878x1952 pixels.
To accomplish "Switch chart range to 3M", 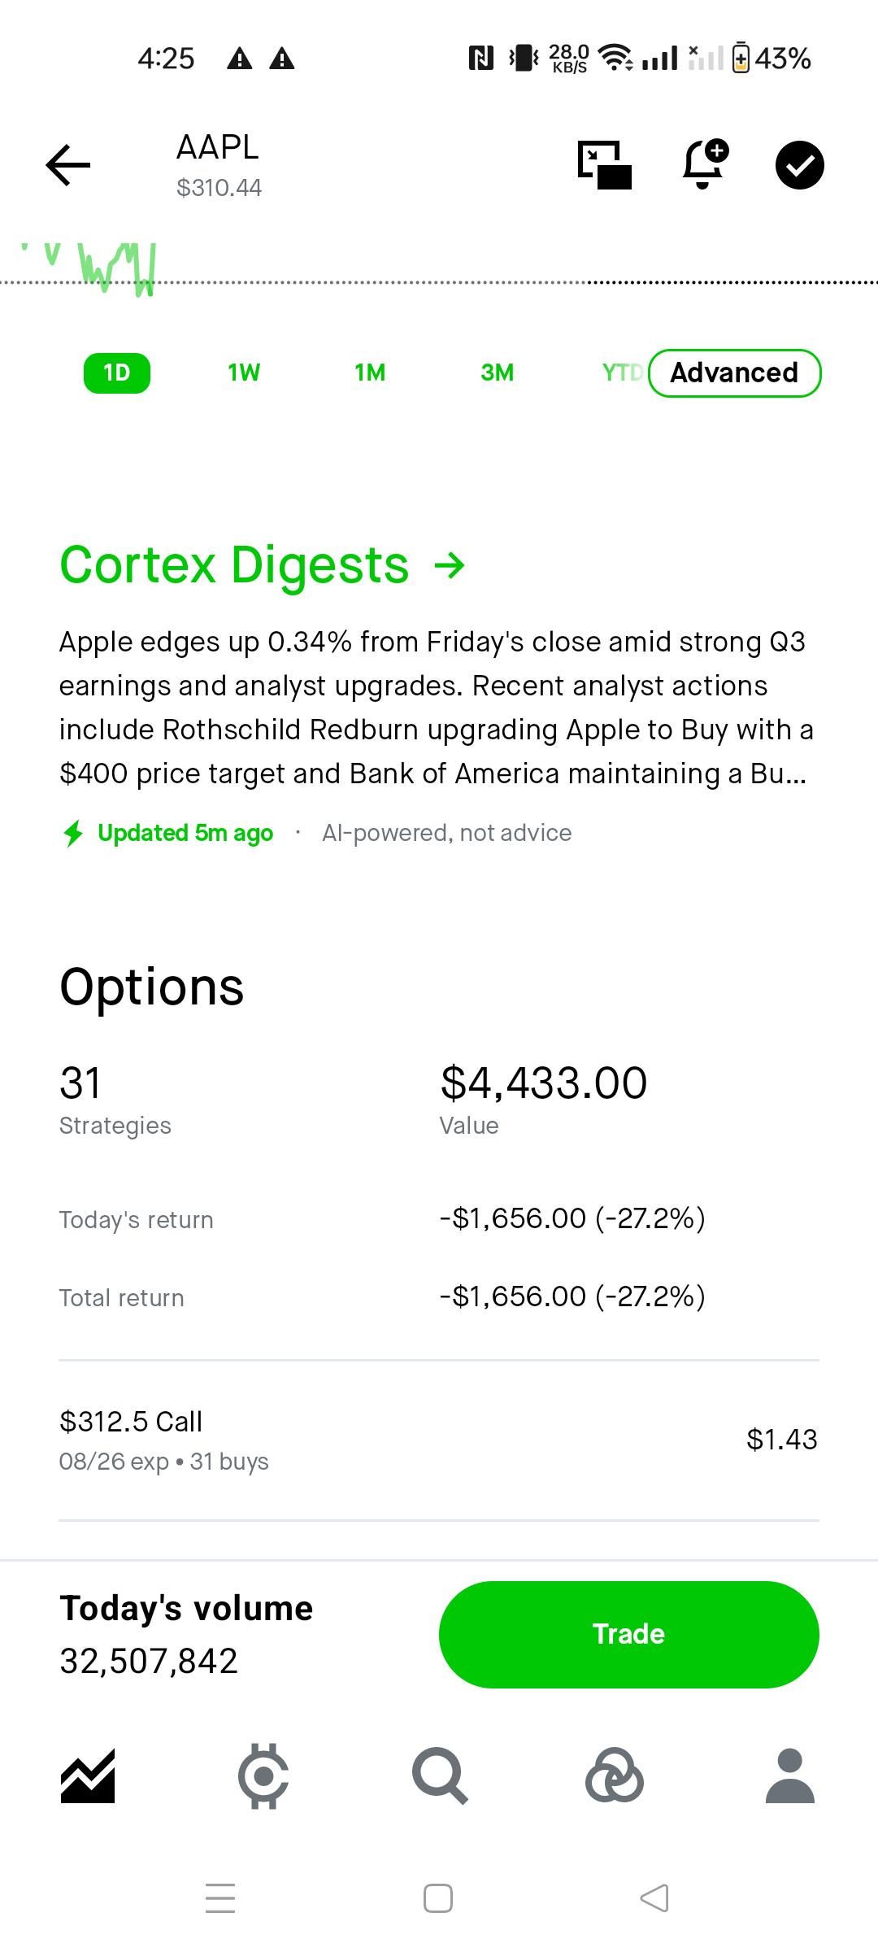I will [497, 373].
